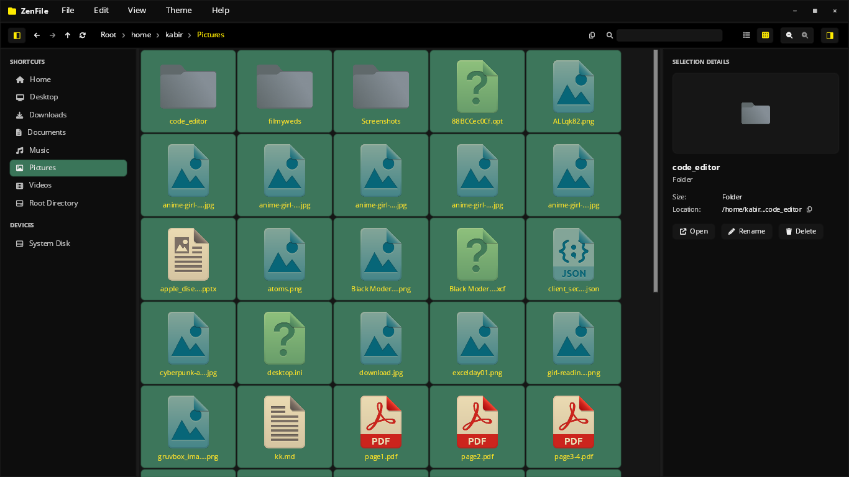The image size is (849, 477).
Task: Click the kabir breadcrumb
Action: (174, 35)
